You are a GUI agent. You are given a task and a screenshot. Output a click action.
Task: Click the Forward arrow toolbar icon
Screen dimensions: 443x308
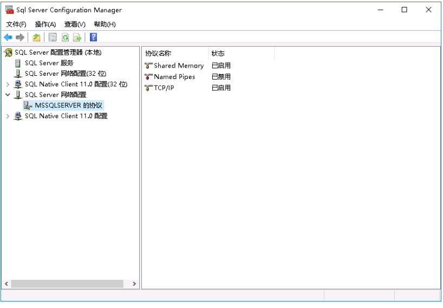tap(20, 37)
